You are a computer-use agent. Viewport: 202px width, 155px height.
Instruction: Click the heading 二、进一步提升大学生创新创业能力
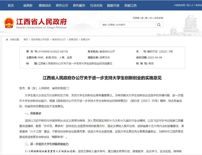47,144
